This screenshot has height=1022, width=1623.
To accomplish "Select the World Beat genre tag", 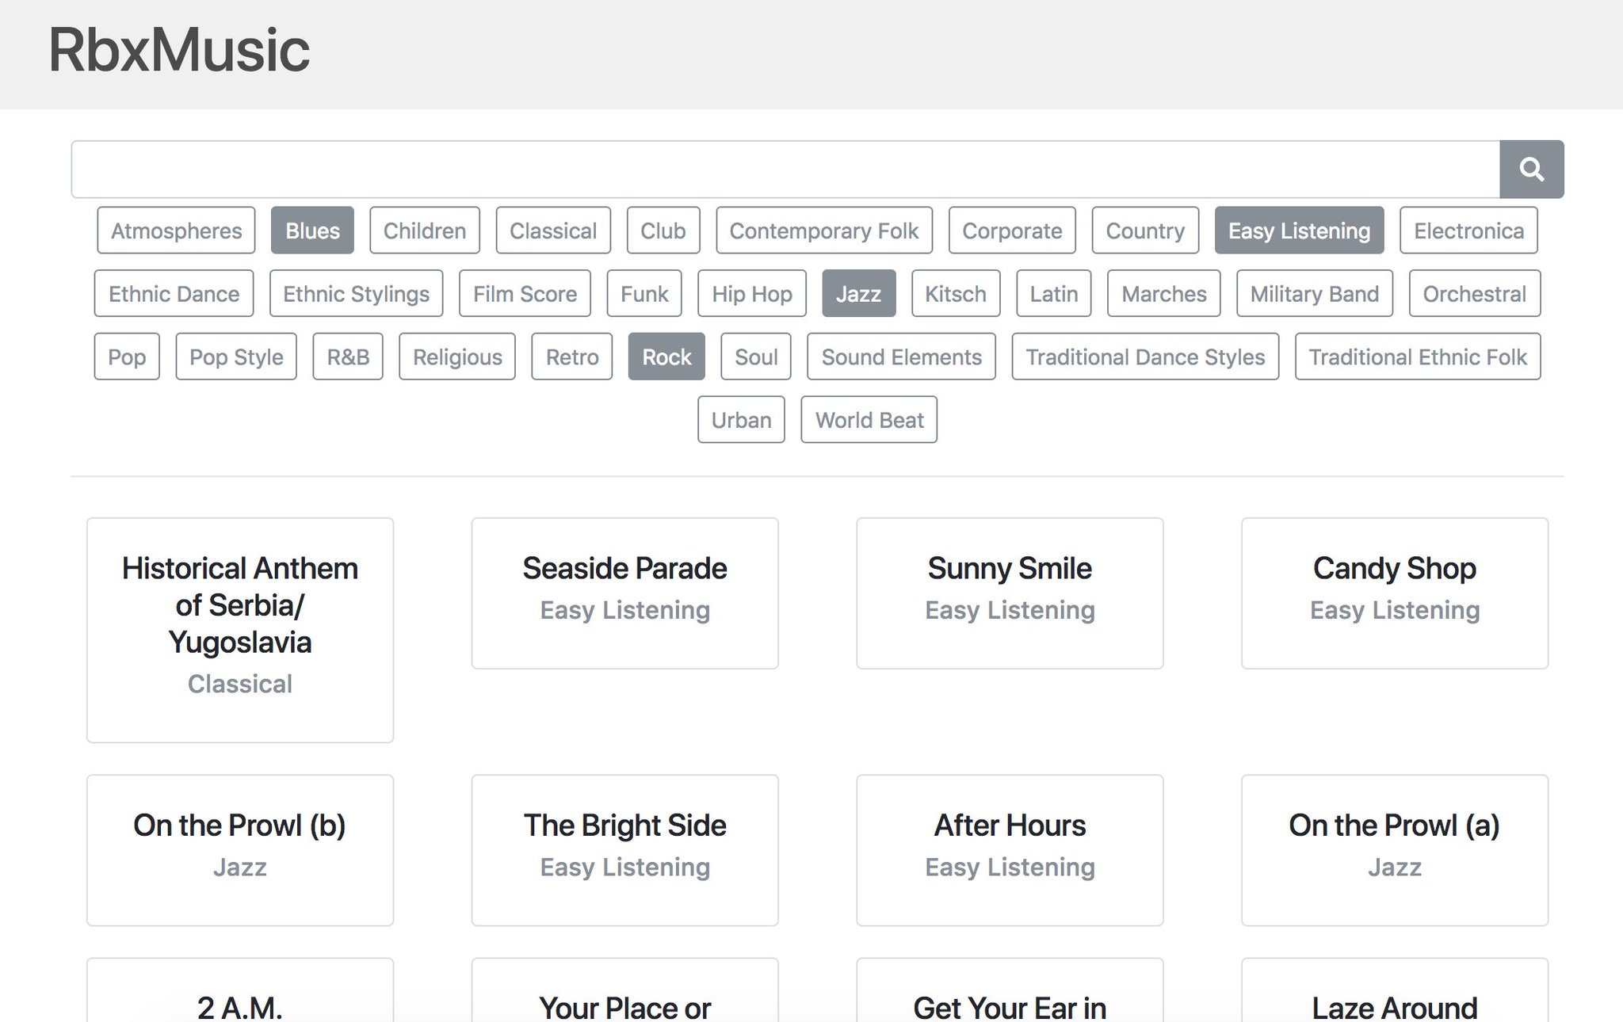I will [869, 420].
